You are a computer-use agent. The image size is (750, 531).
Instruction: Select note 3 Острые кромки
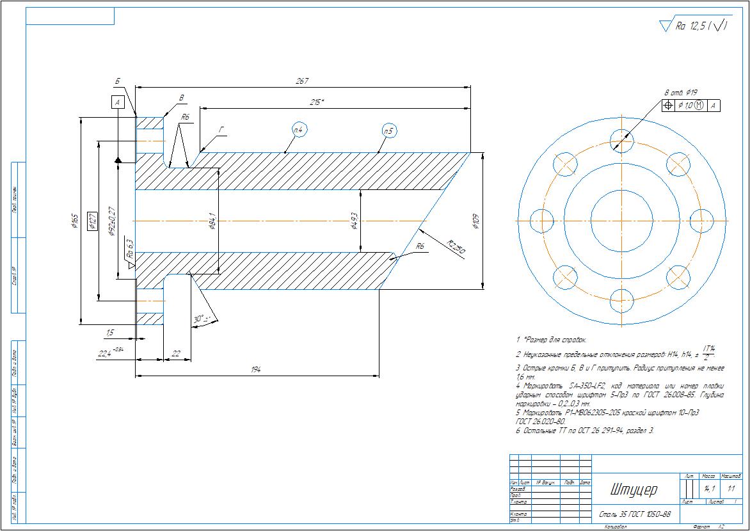coord(620,372)
